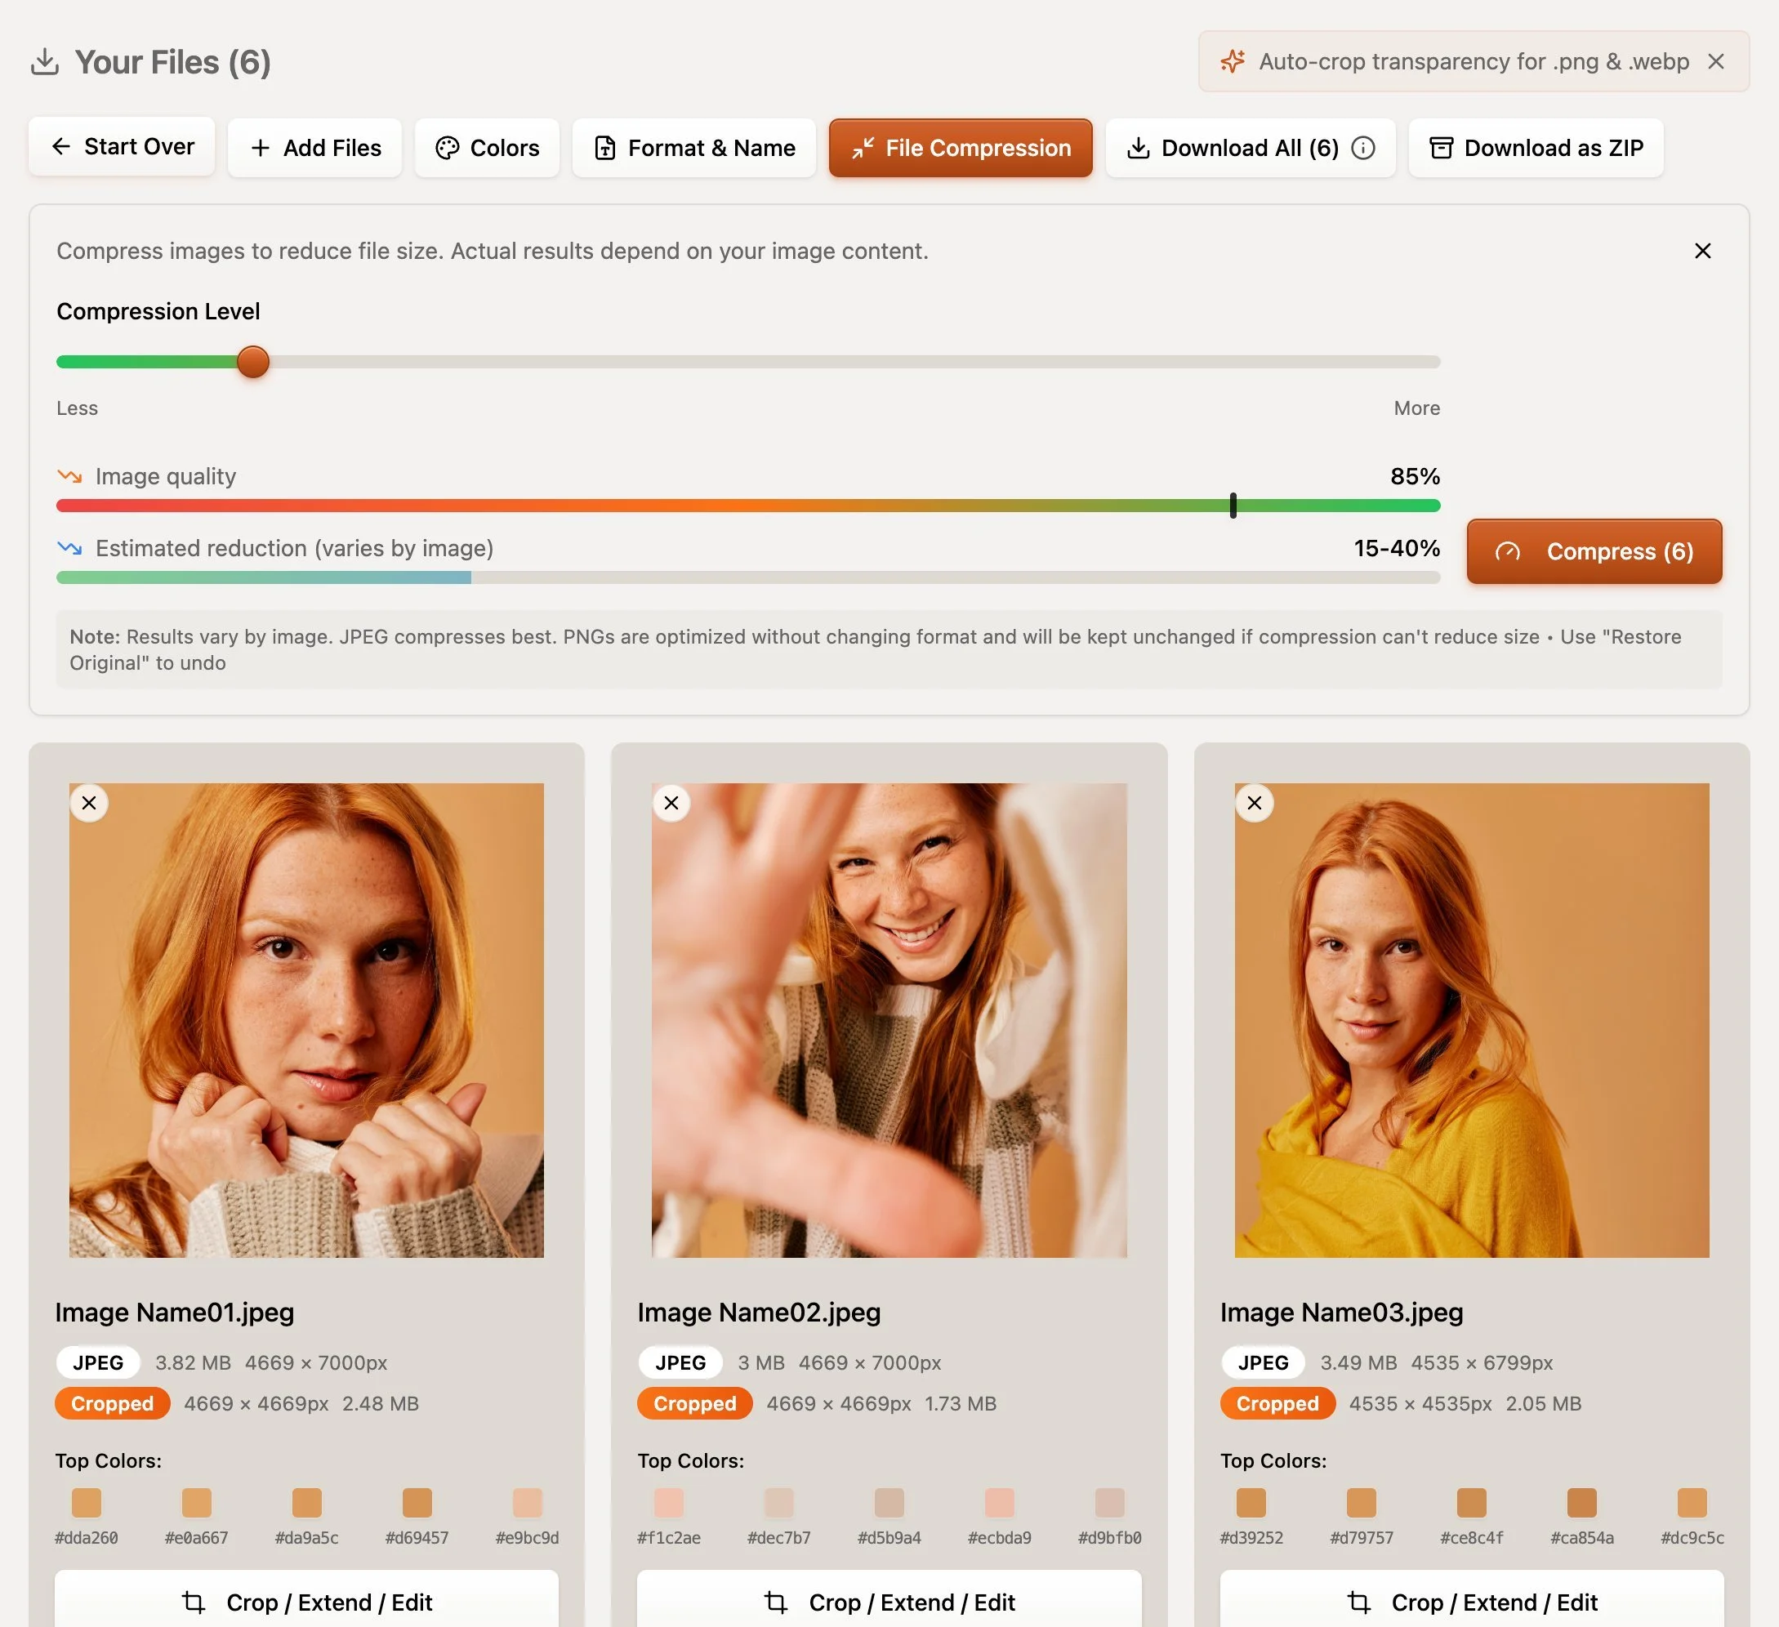Remove Image Name02.jpeg using its X icon
Image resolution: width=1779 pixels, height=1627 pixels.
pyautogui.click(x=671, y=803)
